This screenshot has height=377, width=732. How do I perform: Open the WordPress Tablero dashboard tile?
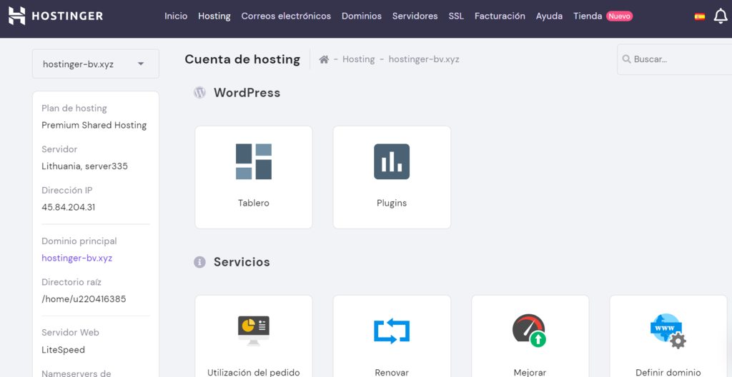click(254, 177)
